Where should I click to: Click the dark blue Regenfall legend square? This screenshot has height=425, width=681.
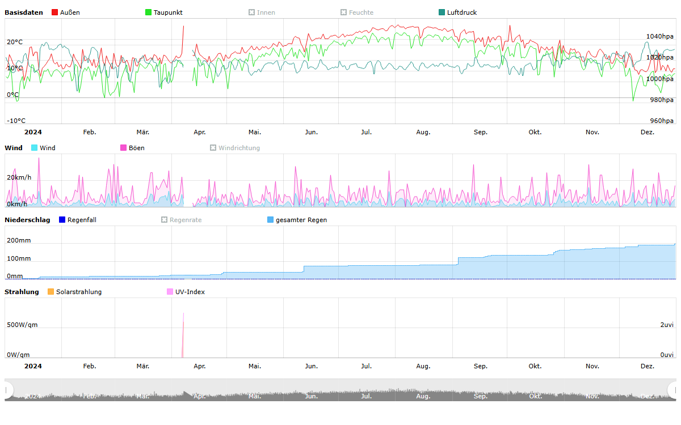[x=62, y=220]
